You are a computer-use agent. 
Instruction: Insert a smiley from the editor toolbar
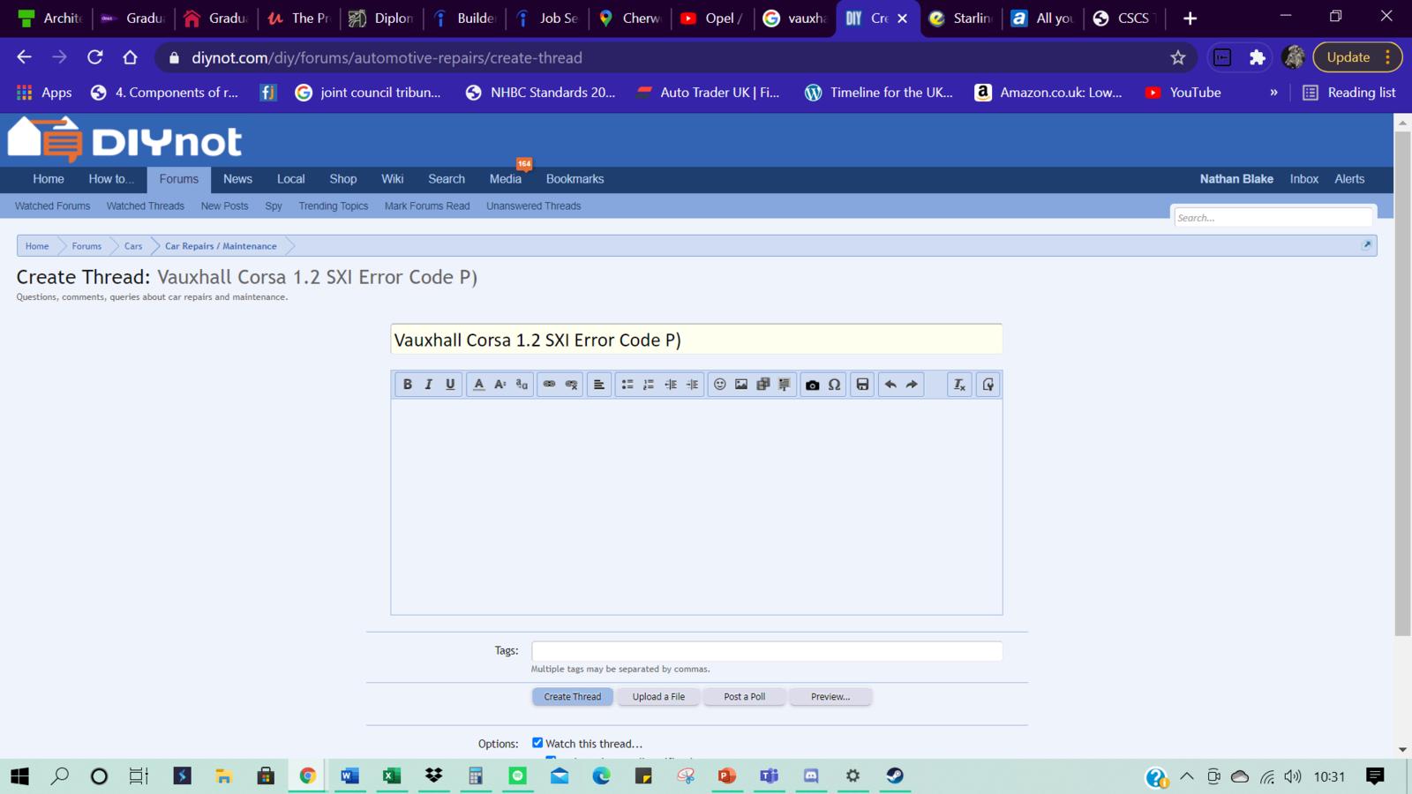(x=720, y=385)
